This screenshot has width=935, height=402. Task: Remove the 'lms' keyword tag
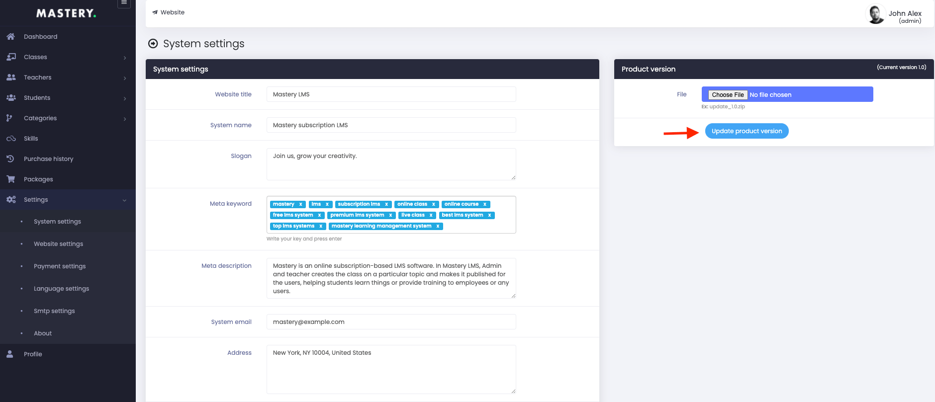coord(327,204)
